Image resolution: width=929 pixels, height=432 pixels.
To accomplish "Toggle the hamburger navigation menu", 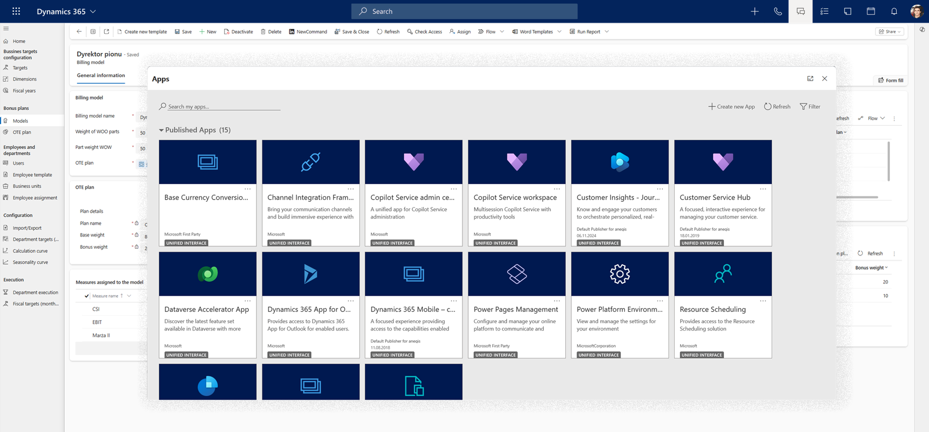I will point(6,29).
